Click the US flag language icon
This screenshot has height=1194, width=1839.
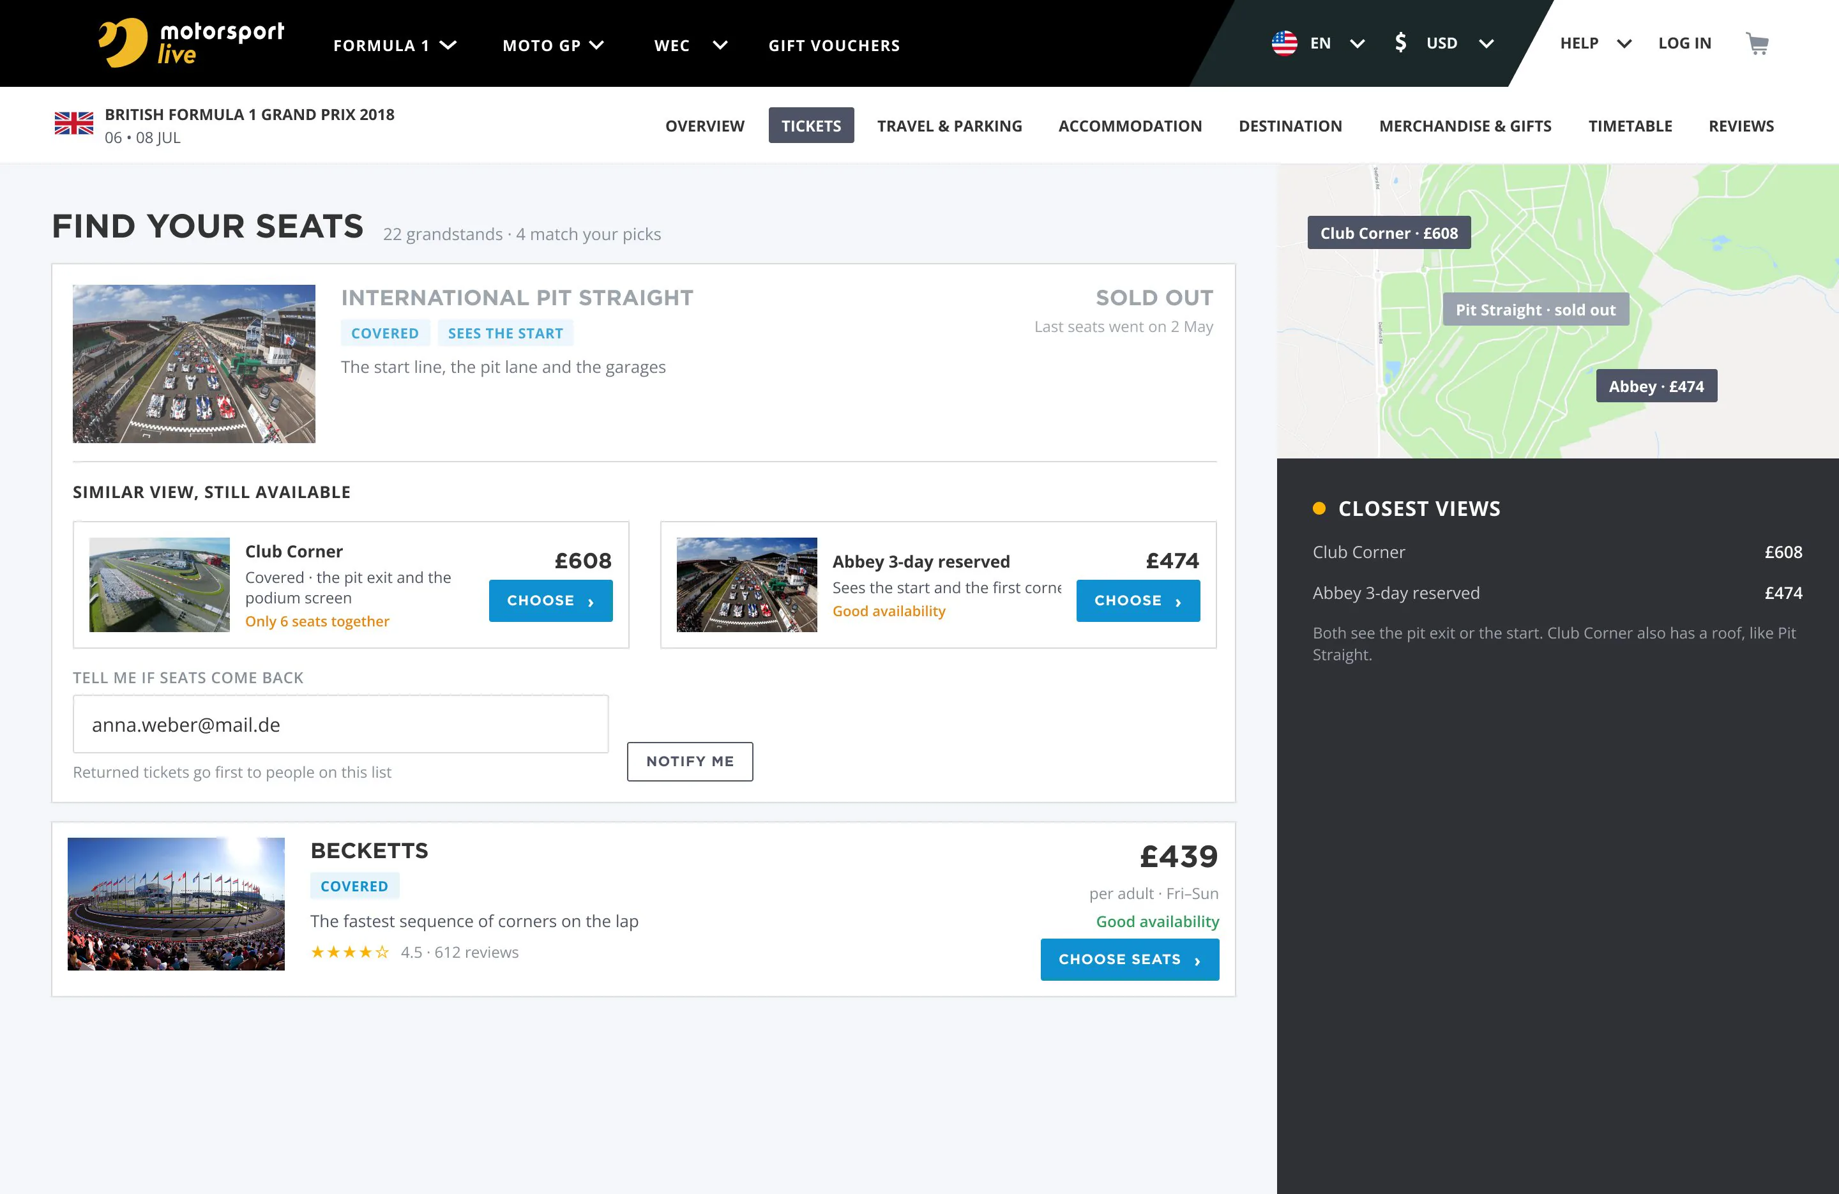coord(1284,43)
